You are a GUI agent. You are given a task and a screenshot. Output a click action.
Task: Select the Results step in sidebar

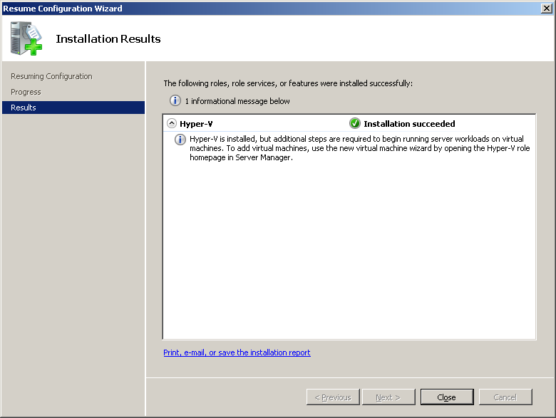point(24,108)
